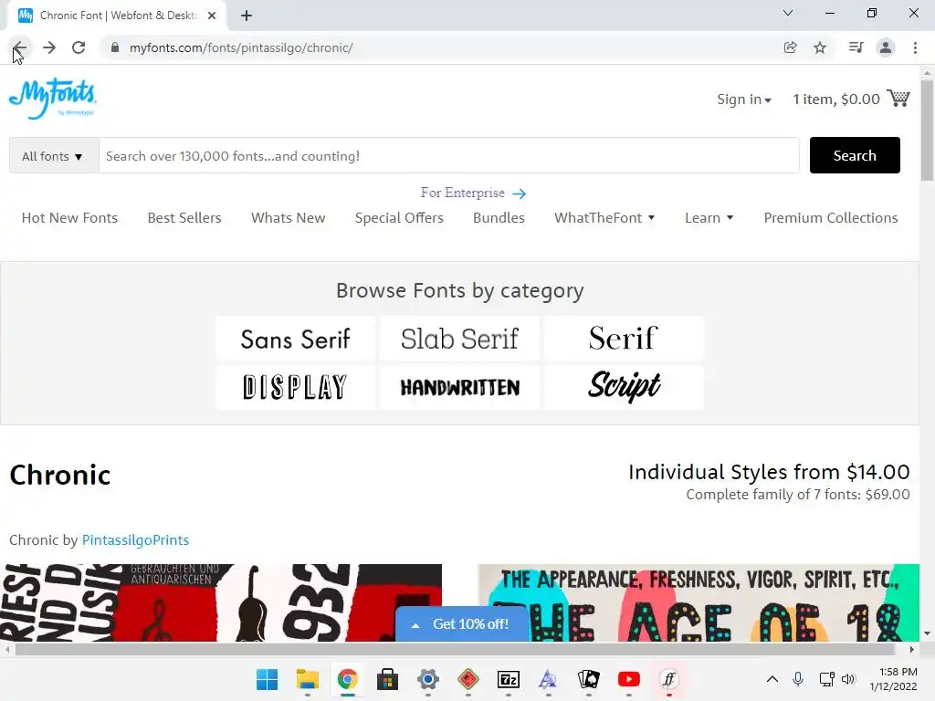This screenshot has height=701, width=935.
Task: Open the Settings gear on the taskbar
Action: (428, 679)
